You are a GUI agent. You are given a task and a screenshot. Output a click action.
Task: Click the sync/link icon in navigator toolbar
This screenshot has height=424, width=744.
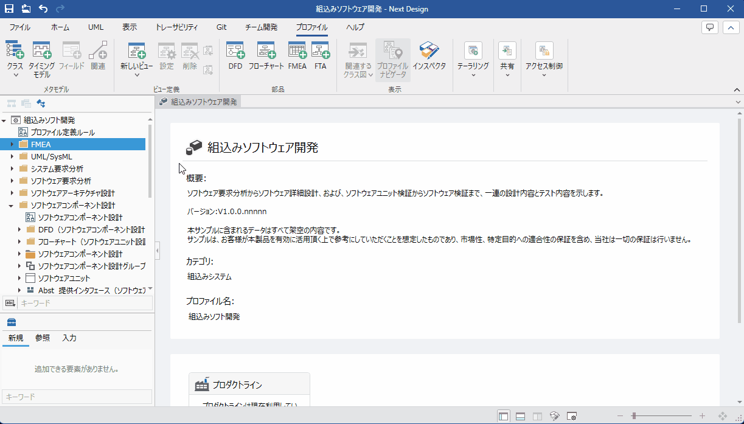pyautogui.click(x=41, y=103)
